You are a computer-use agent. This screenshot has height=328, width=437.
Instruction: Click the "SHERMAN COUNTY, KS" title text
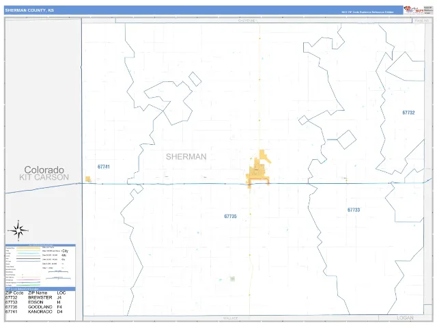(29, 10)
